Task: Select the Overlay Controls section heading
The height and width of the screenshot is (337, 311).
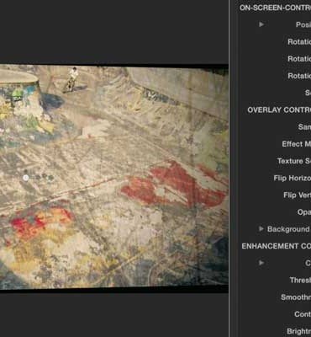Action: tap(279, 110)
